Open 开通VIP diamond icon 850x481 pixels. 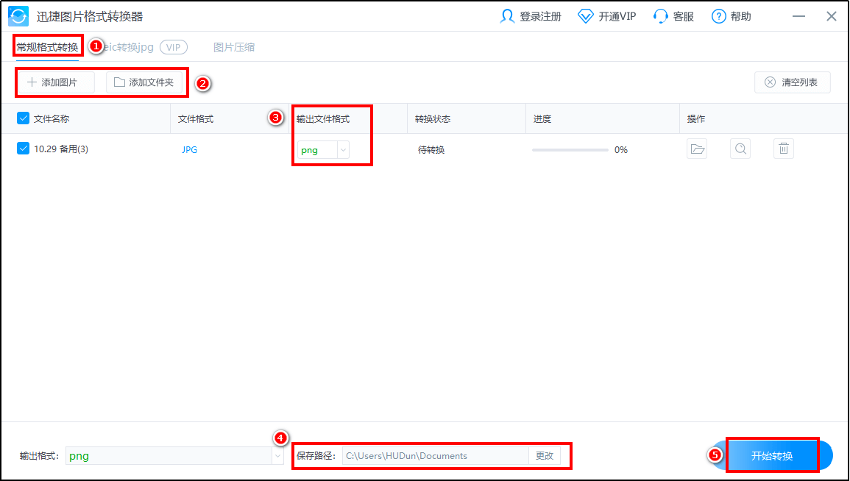click(585, 16)
